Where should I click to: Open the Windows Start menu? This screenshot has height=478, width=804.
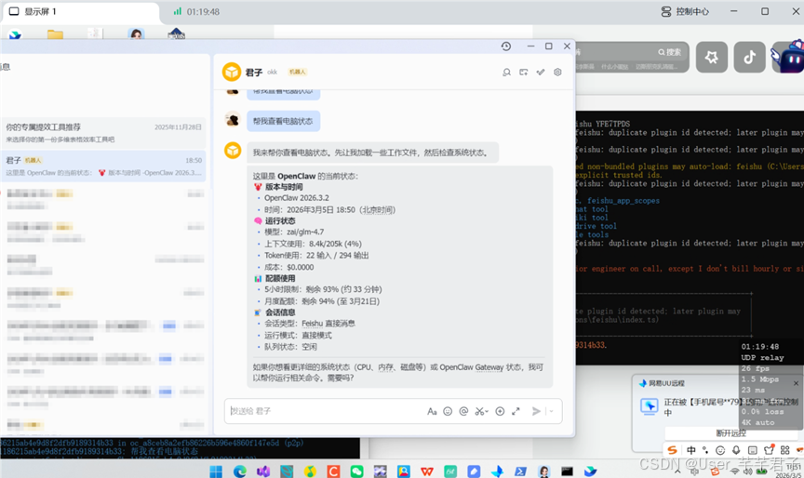(216, 471)
